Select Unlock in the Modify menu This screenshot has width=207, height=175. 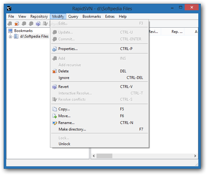(99, 144)
